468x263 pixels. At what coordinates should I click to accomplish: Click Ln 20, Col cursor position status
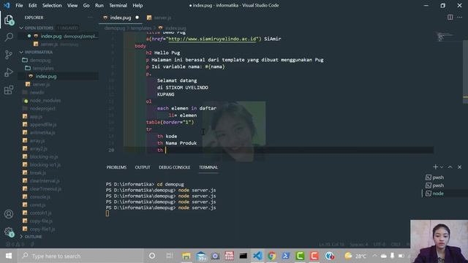(x=331, y=244)
